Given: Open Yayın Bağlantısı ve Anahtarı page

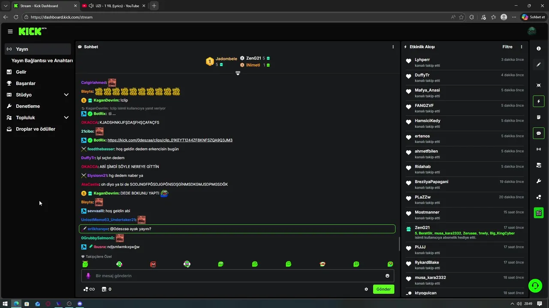Looking at the screenshot, I should pos(42,61).
